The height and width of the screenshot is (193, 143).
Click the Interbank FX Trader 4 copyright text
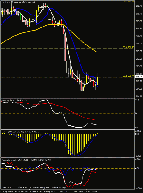click(34, 187)
